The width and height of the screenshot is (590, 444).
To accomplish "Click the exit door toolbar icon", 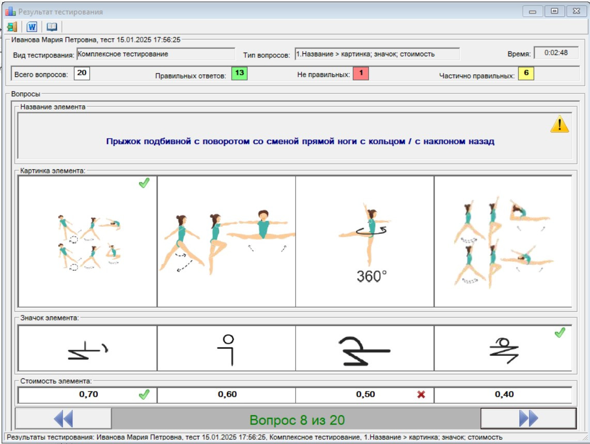I will click(12, 27).
